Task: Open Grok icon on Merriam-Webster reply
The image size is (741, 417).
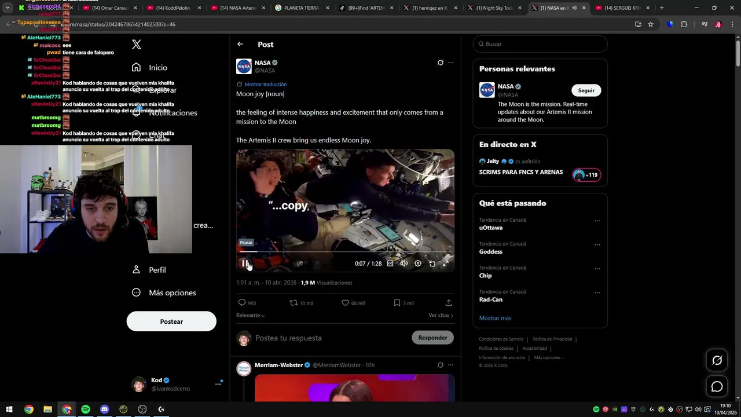Action: click(x=441, y=365)
